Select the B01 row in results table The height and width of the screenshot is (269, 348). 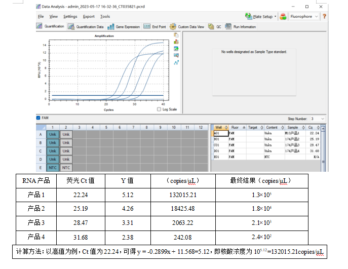(267, 139)
